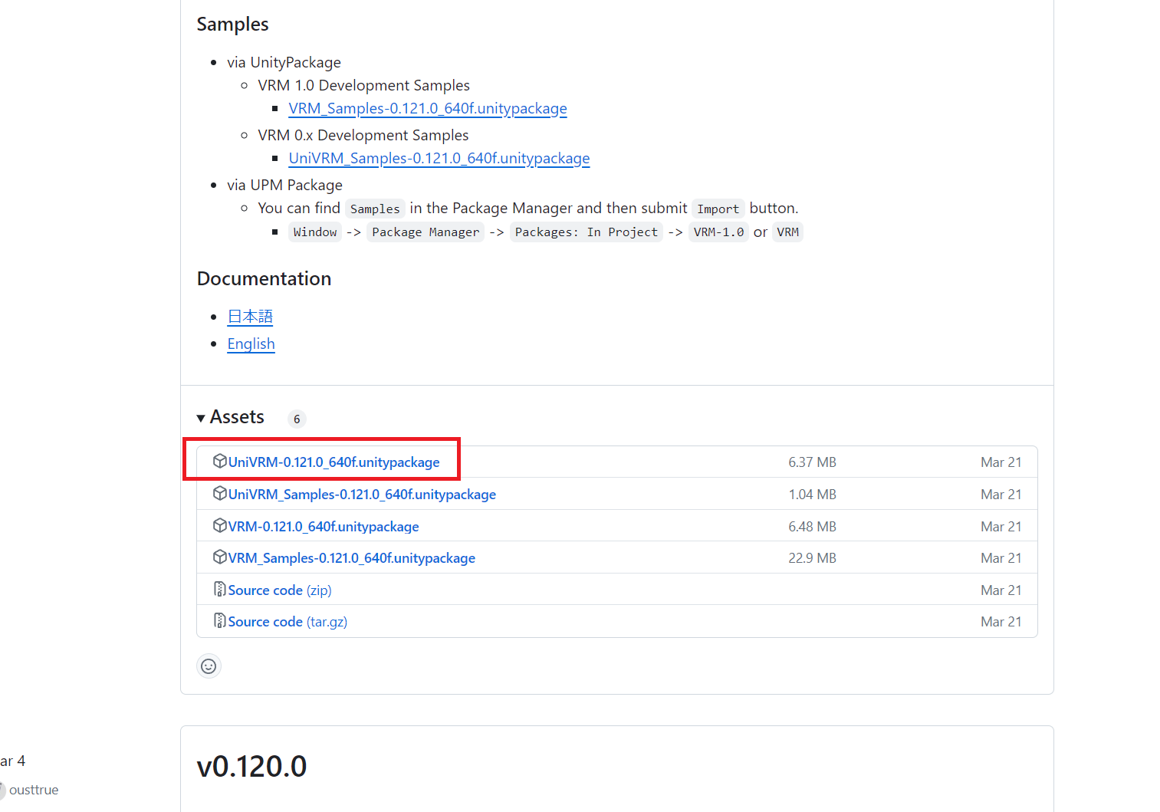Download Source code (tar.gz)
This screenshot has height=812, width=1160.
tap(288, 622)
